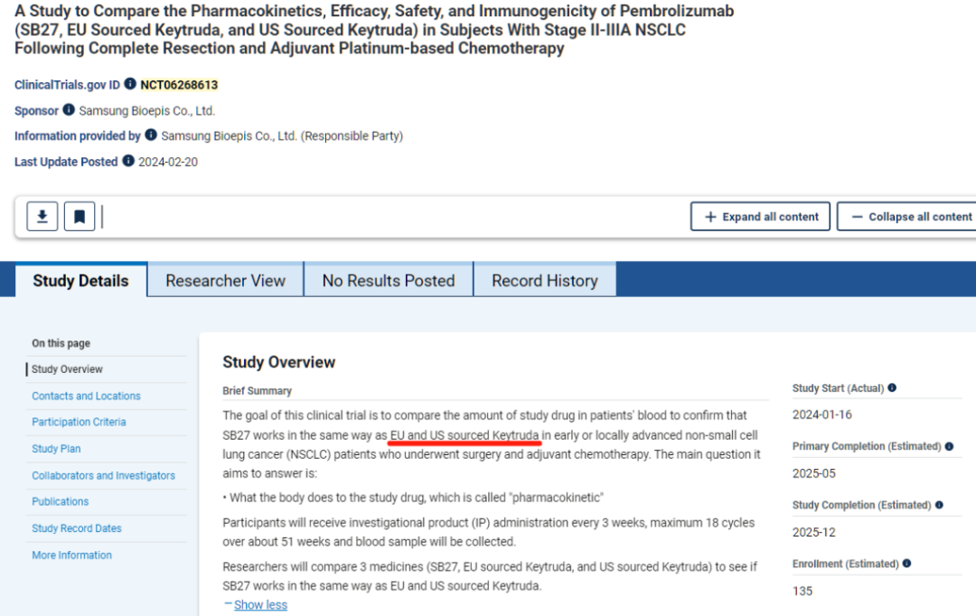
Task: Click the study completion date 2025-12
Action: (813, 532)
